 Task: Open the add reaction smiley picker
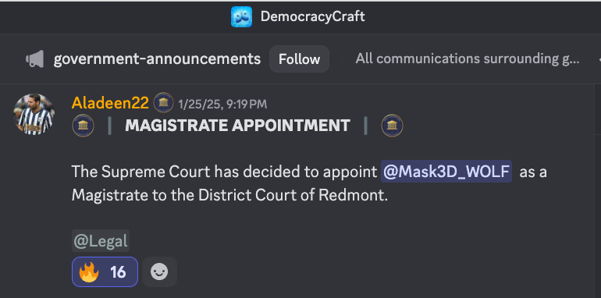[159, 272]
